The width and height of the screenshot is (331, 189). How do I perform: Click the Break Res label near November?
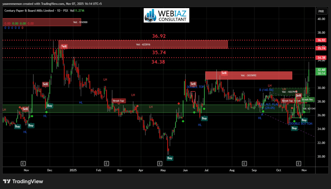(x=307, y=100)
